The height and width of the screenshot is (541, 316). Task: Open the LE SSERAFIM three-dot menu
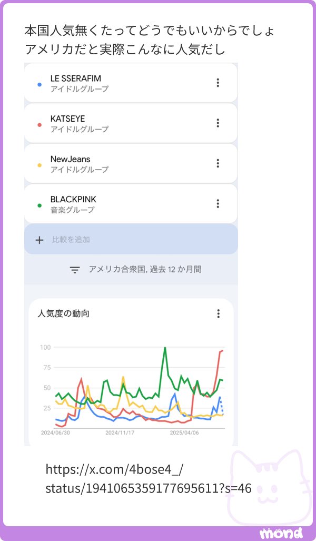[218, 83]
